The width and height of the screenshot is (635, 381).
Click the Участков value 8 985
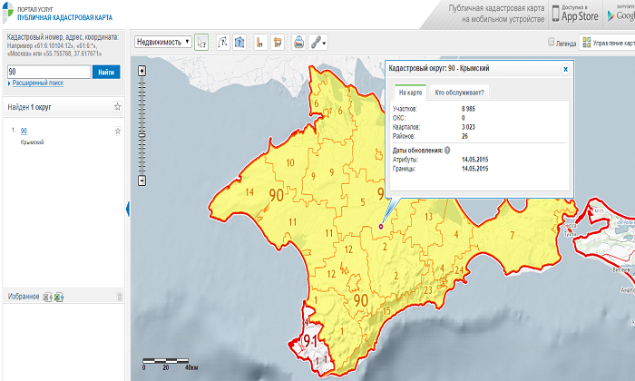(468, 109)
